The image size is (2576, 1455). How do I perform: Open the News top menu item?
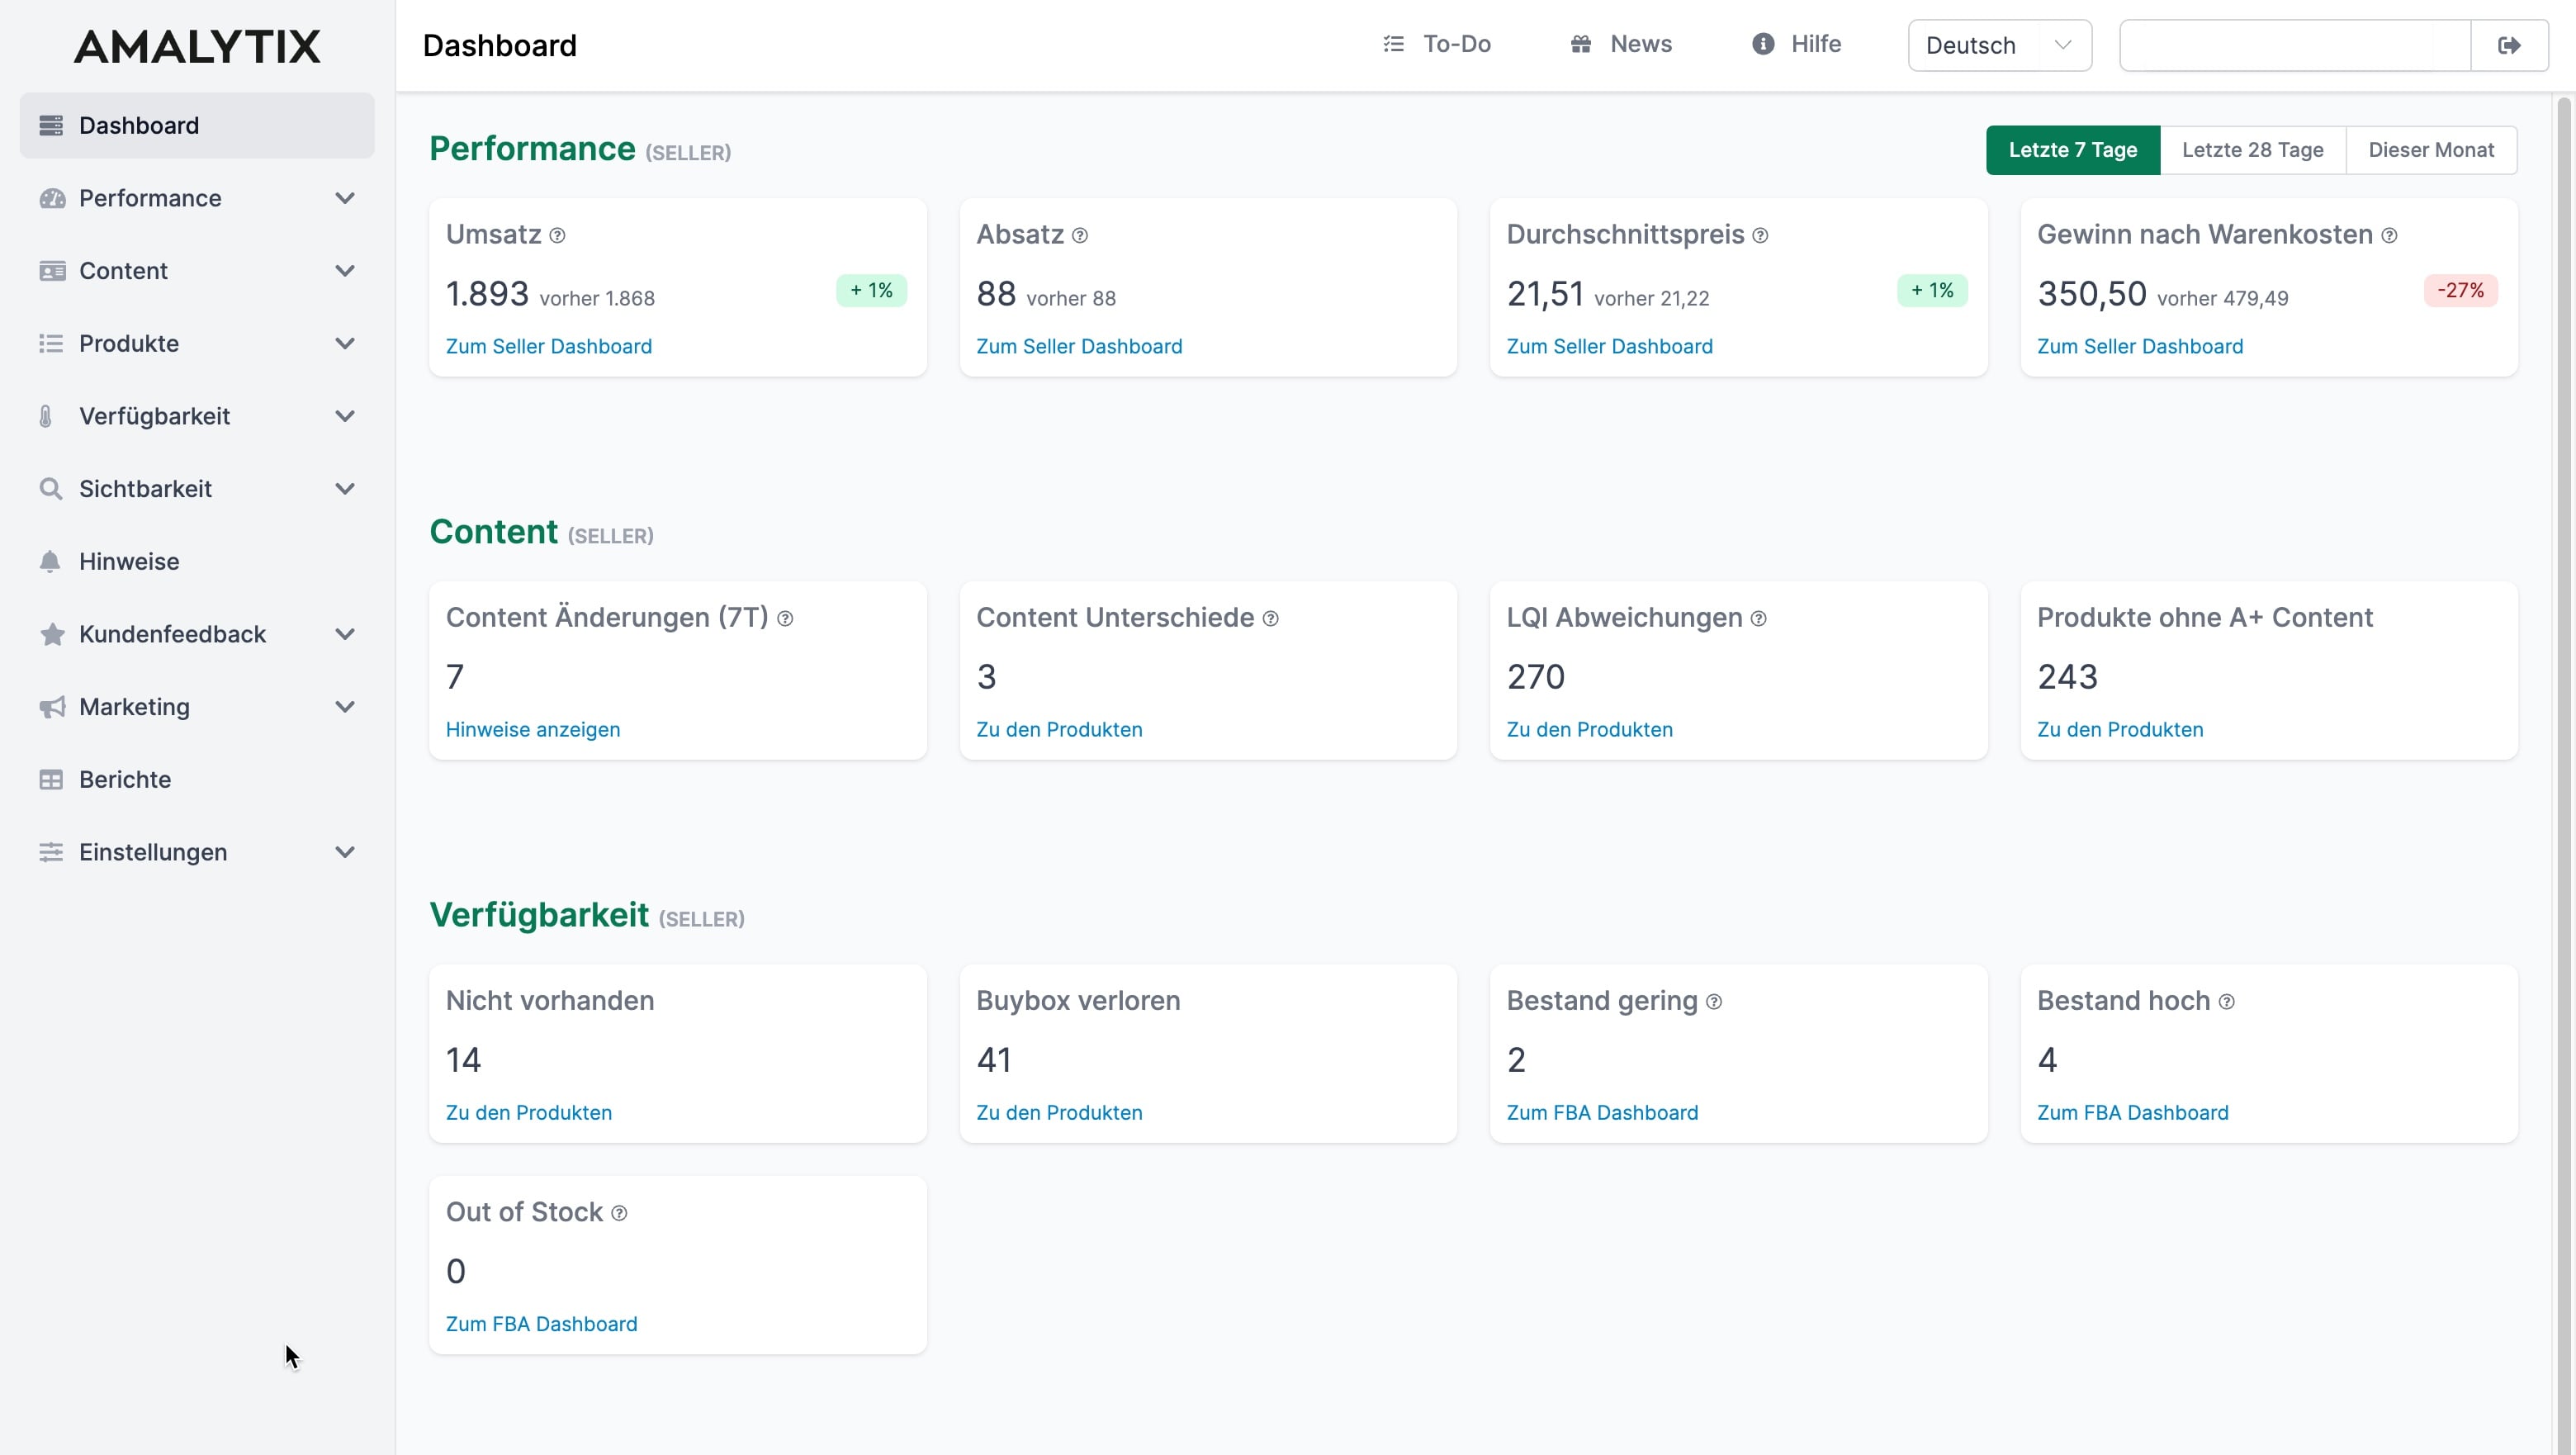click(1620, 44)
